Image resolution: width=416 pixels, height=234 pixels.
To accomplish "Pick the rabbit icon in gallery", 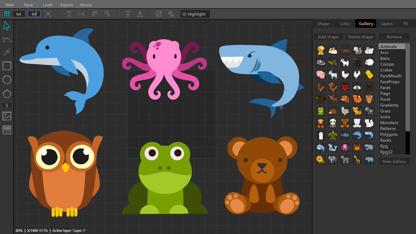I will click(x=369, y=50).
